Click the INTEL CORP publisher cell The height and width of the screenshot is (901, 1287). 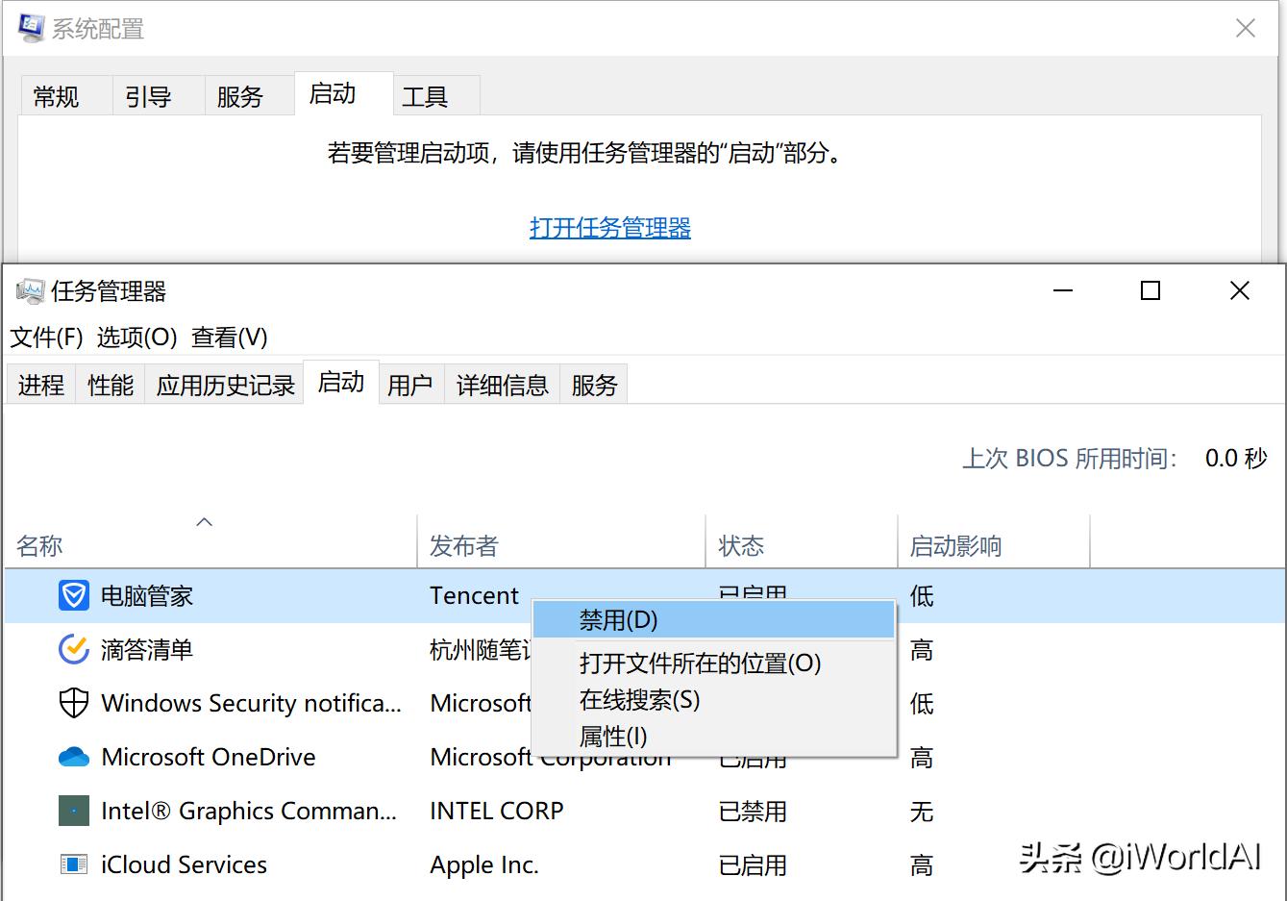click(497, 812)
